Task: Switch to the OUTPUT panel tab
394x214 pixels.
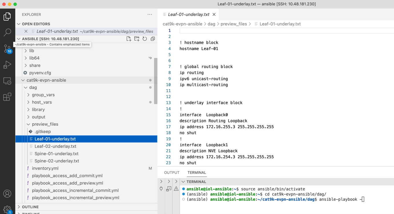Action: click(x=172, y=173)
